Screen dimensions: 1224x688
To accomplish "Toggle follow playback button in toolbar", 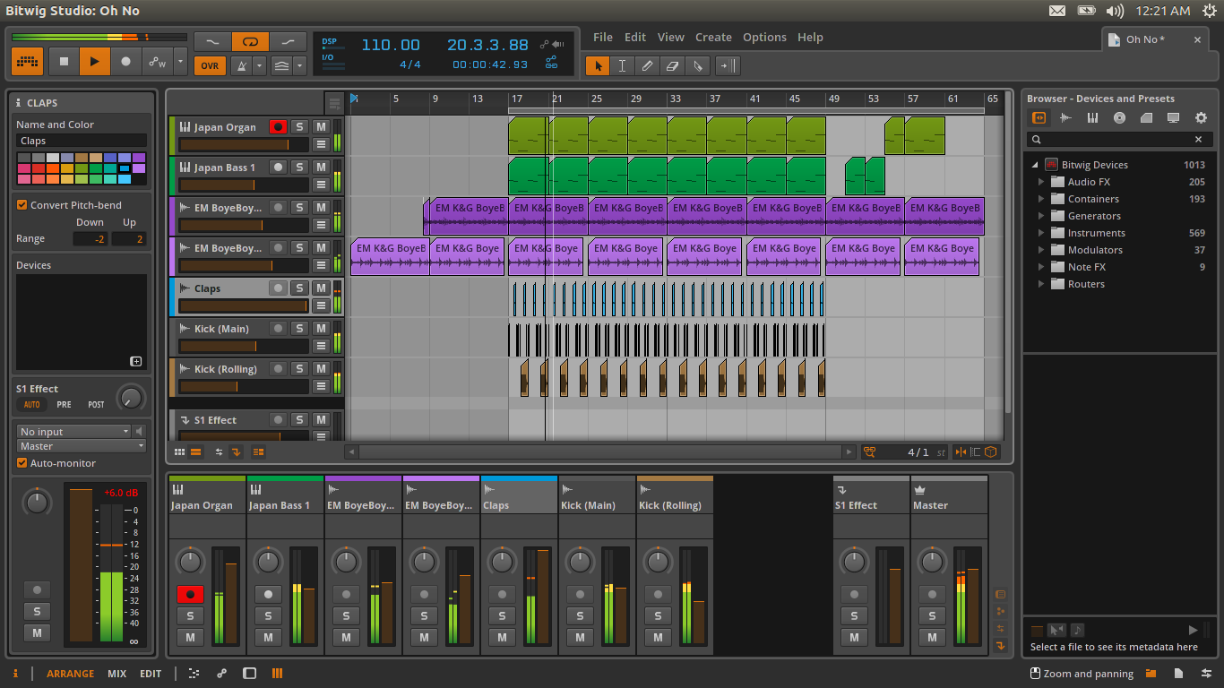I will coord(728,65).
